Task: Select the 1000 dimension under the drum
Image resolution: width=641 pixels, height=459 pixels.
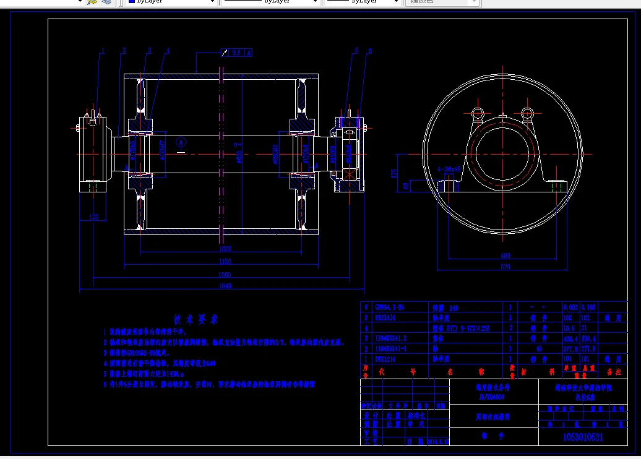Action: [x=225, y=249]
